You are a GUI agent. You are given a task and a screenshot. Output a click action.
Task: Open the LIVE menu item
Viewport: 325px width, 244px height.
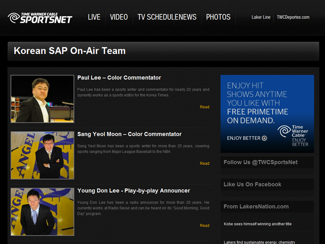point(94,17)
